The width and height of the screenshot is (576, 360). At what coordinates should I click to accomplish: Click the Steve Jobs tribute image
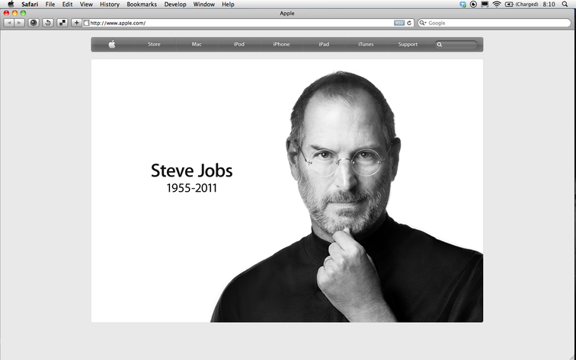click(x=287, y=191)
